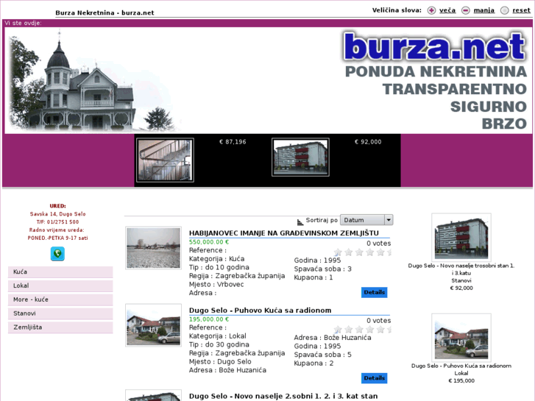Click staircase thumbnail in black banner

click(x=165, y=160)
